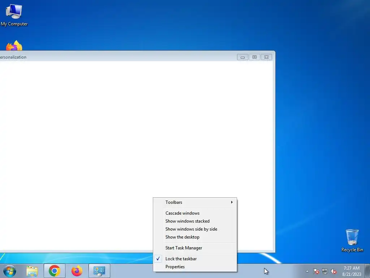Screen dimensions: 370x278
Task: Open the Action Center flag icon
Action: 316,271
